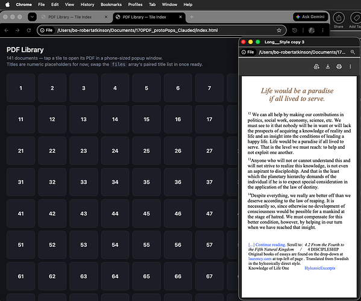361x301 pixels.
Task: Open tile 24 in PDF Library
Action: [x=115, y=150]
